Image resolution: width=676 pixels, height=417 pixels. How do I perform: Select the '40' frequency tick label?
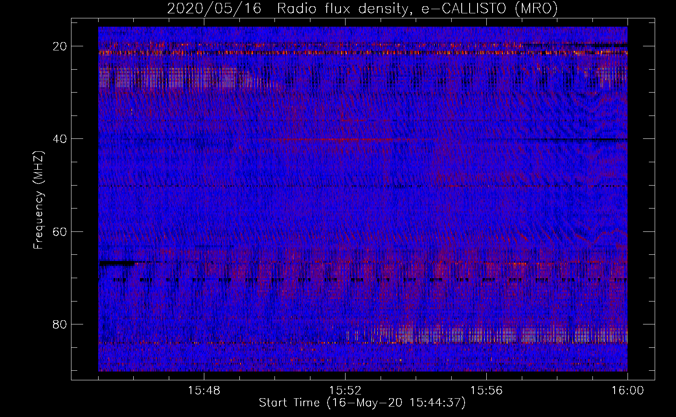[x=60, y=138]
